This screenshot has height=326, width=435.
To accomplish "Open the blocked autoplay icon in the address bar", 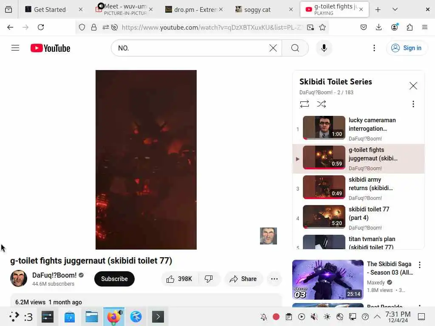I will pyautogui.click(x=114, y=27).
